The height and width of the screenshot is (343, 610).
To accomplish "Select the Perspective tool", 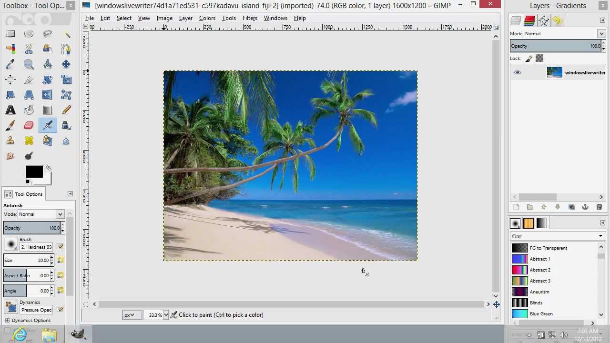I will (29, 95).
